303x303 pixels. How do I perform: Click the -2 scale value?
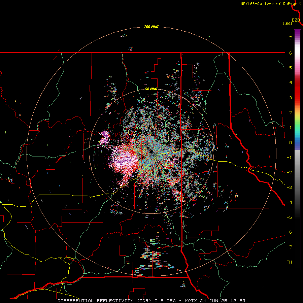pos(289,173)
